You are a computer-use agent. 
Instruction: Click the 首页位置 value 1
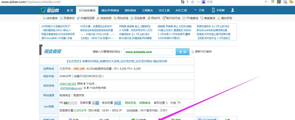167,103
